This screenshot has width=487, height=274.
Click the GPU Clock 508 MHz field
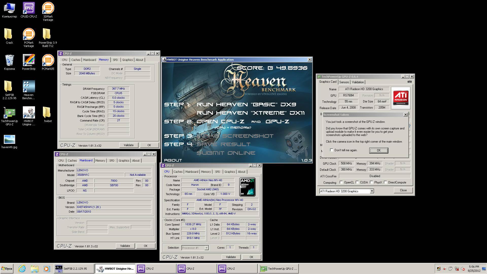click(x=346, y=164)
